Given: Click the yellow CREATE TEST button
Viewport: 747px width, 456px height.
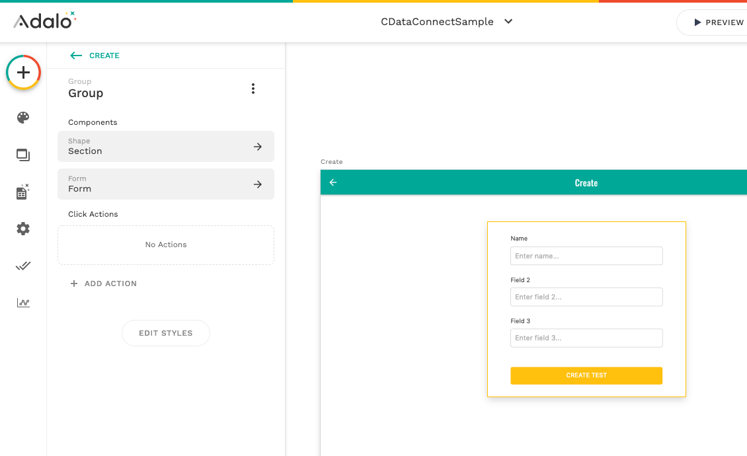Looking at the screenshot, I should coord(586,375).
